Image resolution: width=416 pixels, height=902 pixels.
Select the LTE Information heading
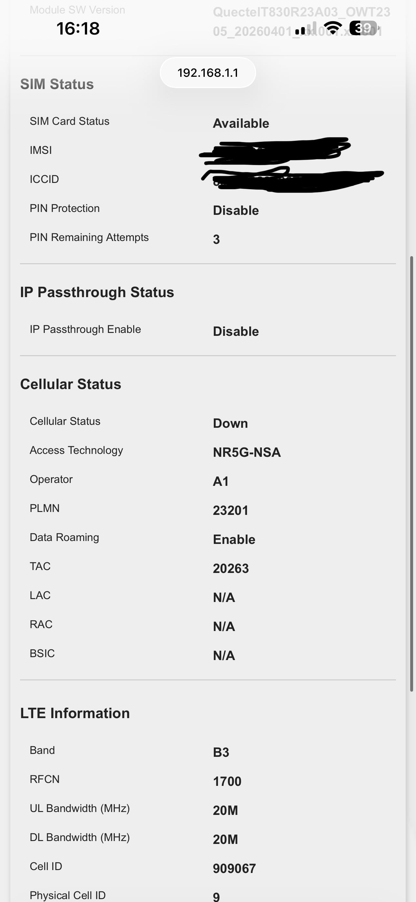75,713
